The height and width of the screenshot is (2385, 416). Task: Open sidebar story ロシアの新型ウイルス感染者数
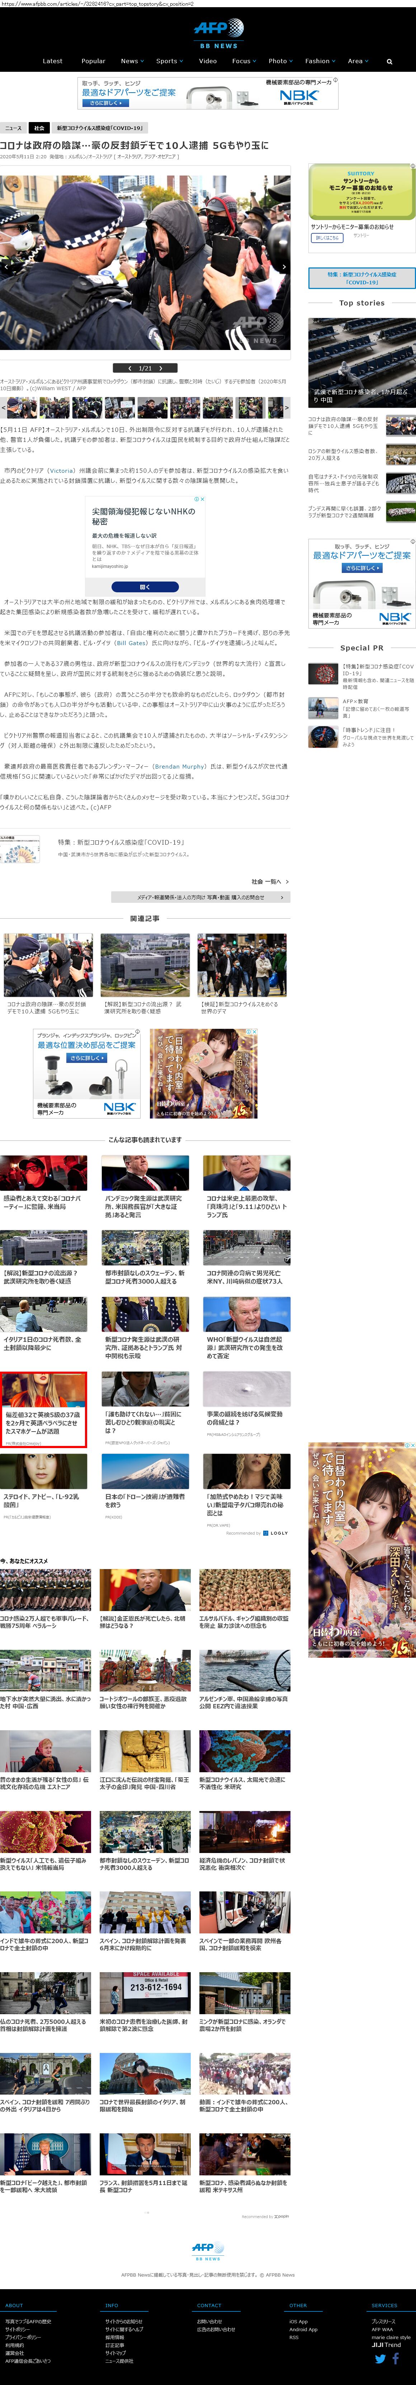[361, 454]
